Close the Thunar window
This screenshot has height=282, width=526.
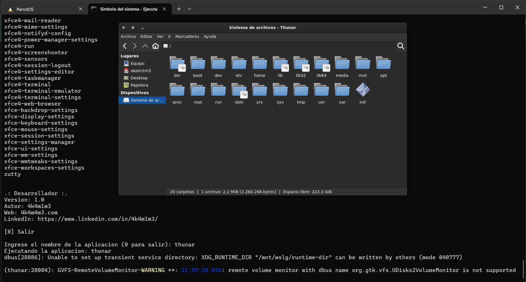point(123,28)
